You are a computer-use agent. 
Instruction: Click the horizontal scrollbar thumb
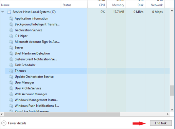pyautogui.click(x=62, y=114)
